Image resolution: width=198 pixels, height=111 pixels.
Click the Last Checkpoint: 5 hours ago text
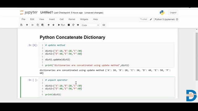68,13
